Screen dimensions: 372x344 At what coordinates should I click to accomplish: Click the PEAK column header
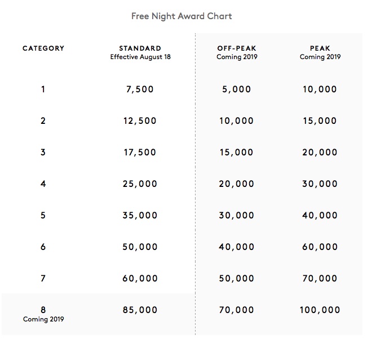[x=320, y=48]
